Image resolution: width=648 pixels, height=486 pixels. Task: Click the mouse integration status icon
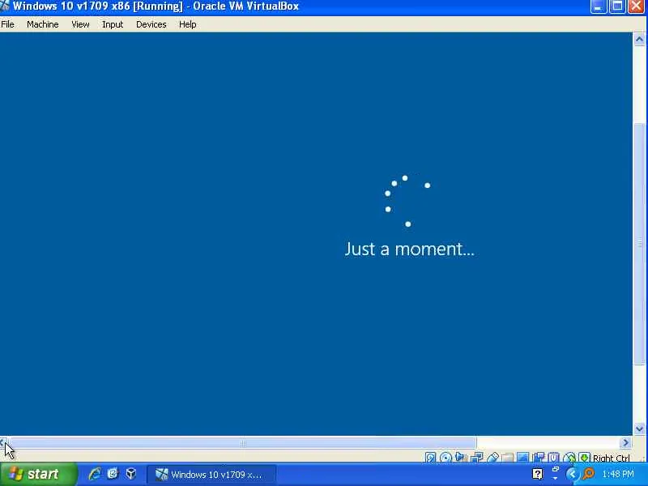tap(569, 458)
